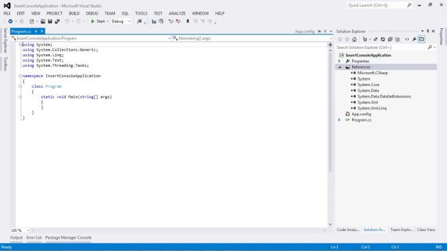Keep the App.config preview tab open
This screenshot has height=251, width=447.
point(319,32)
